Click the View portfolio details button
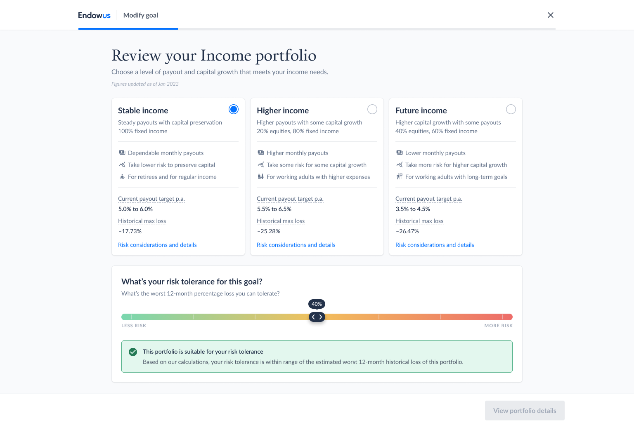 tap(525, 411)
